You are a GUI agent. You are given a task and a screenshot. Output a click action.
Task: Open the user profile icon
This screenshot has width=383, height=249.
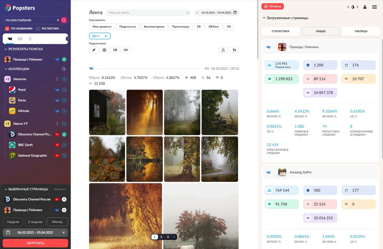pos(365,7)
